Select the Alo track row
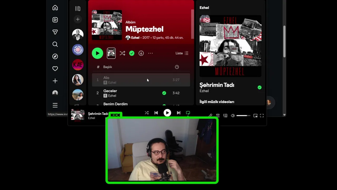This screenshot has width=337, height=190. point(141,80)
